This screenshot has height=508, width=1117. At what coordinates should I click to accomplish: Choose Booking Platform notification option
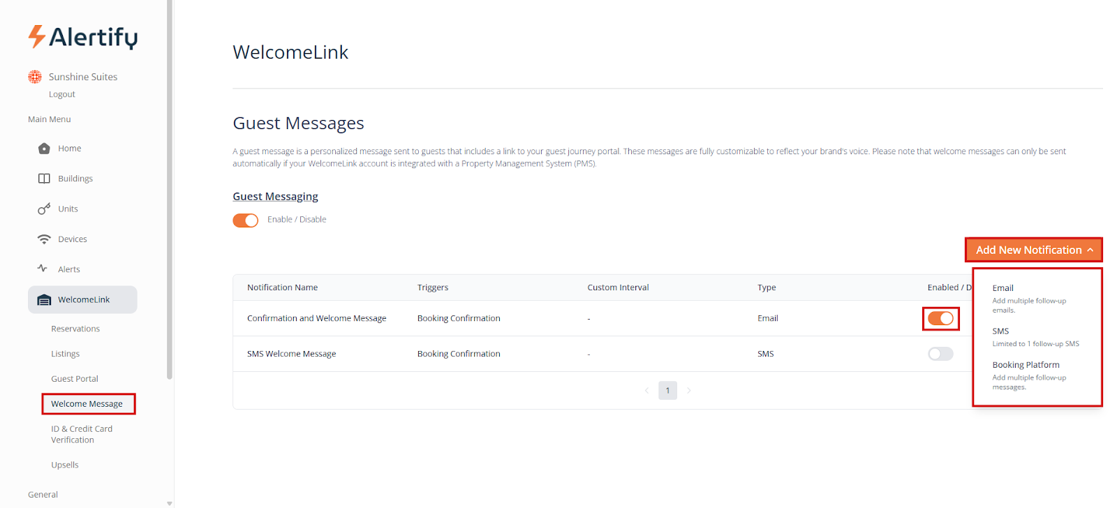coord(1026,365)
